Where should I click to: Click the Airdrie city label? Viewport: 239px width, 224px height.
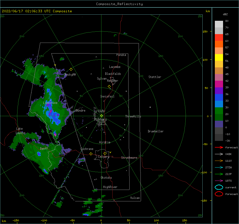(105, 142)
